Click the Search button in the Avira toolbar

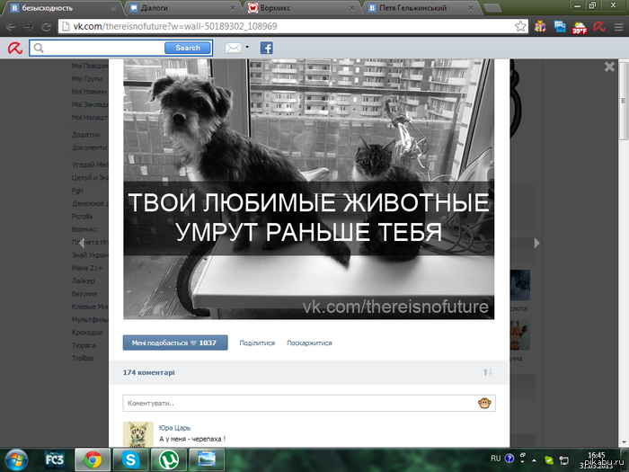[188, 49]
